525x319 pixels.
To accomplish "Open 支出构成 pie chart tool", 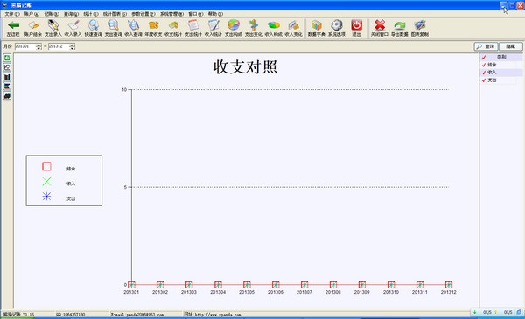I will click(x=234, y=28).
